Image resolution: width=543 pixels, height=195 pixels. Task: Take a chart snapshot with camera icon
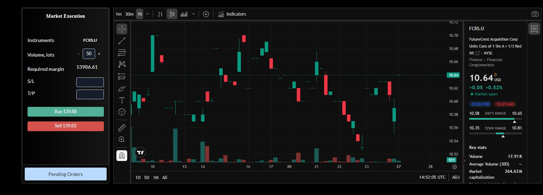tap(535, 14)
